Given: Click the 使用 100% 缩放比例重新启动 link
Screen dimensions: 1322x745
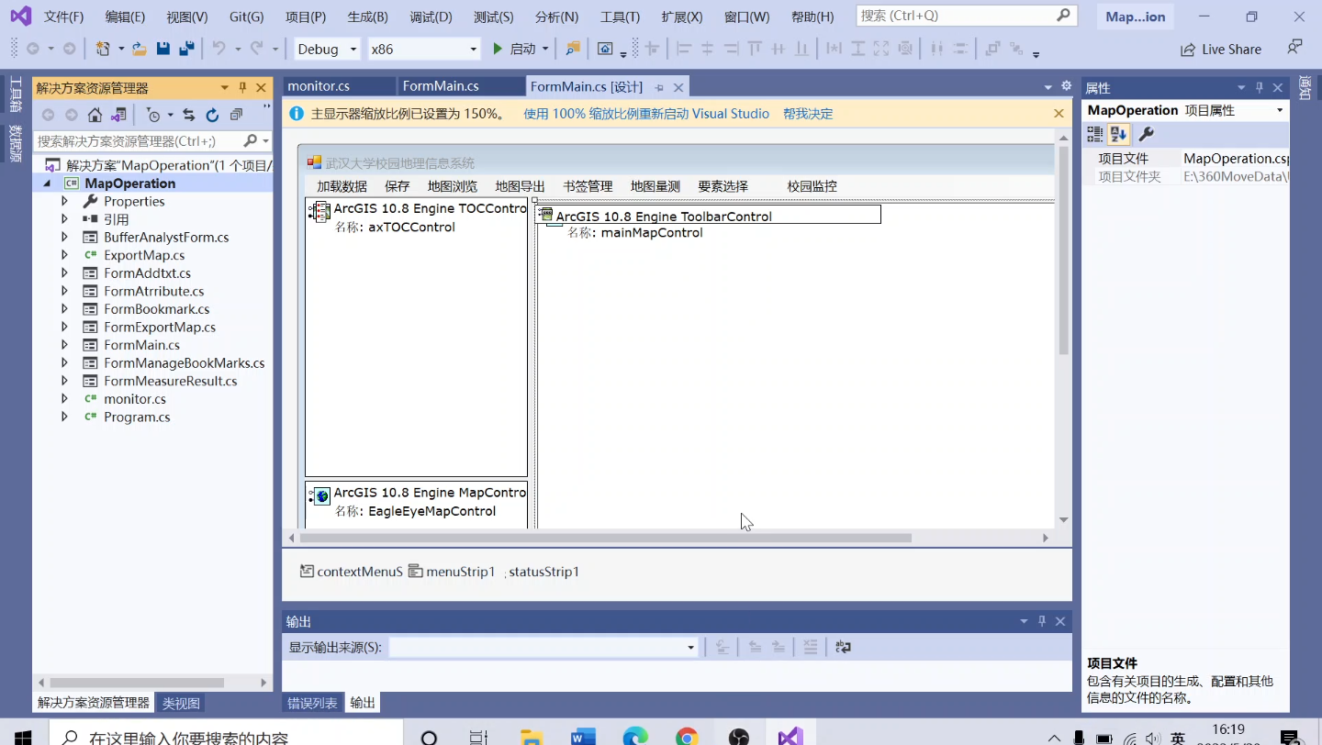Looking at the screenshot, I should [x=646, y=114].
